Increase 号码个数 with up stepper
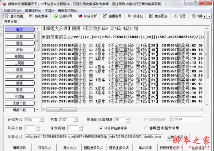 coord(38,127)
